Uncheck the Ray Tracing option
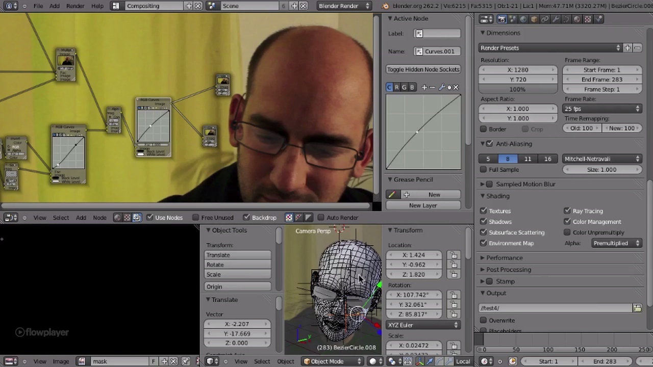 (567, 211)
